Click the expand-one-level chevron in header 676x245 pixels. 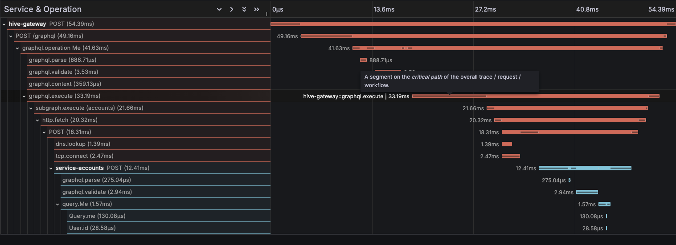[x=231, y=9]
